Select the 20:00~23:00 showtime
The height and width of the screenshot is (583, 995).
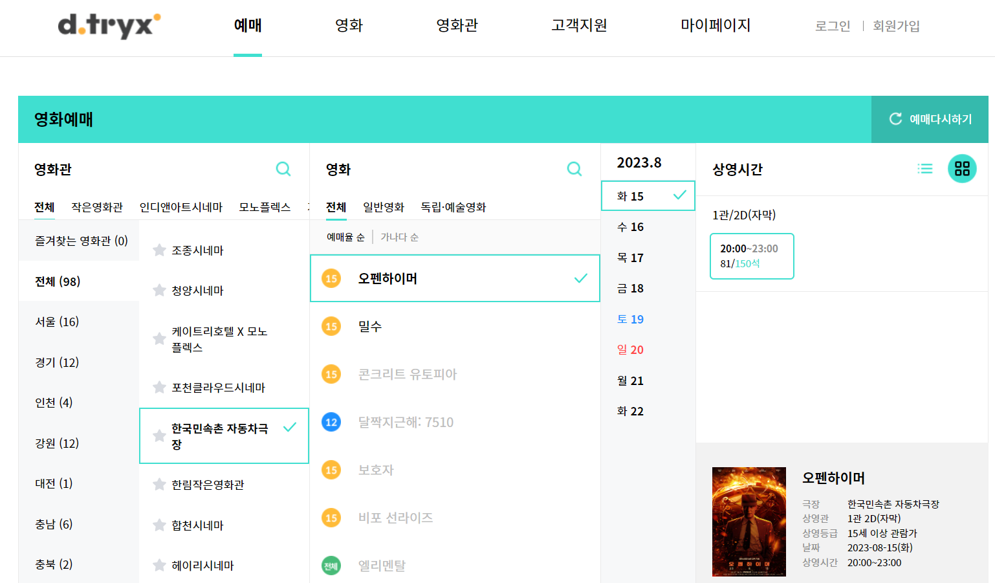(752, 256)
